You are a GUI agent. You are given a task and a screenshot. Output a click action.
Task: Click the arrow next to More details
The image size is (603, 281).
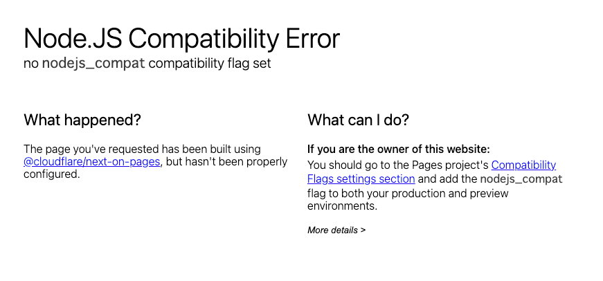[x=363, y=230]
